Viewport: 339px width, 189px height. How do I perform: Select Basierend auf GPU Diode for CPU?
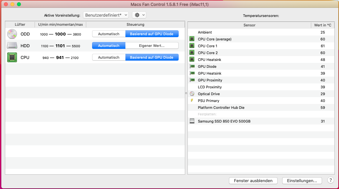[152, 57]
